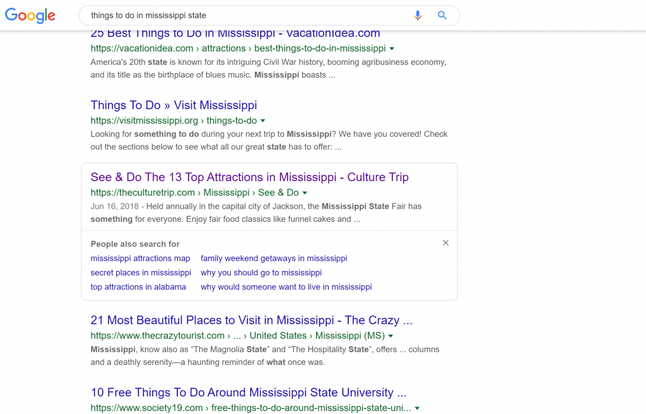Viewport: 646px width, 414px height.
Task: Click the vacationidea.com green URL
Action: point(238,49)
